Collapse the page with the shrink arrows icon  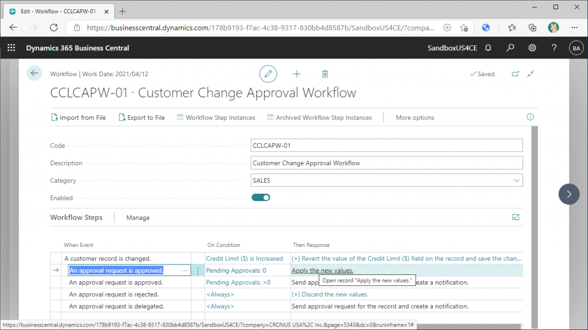coord(530,74)
